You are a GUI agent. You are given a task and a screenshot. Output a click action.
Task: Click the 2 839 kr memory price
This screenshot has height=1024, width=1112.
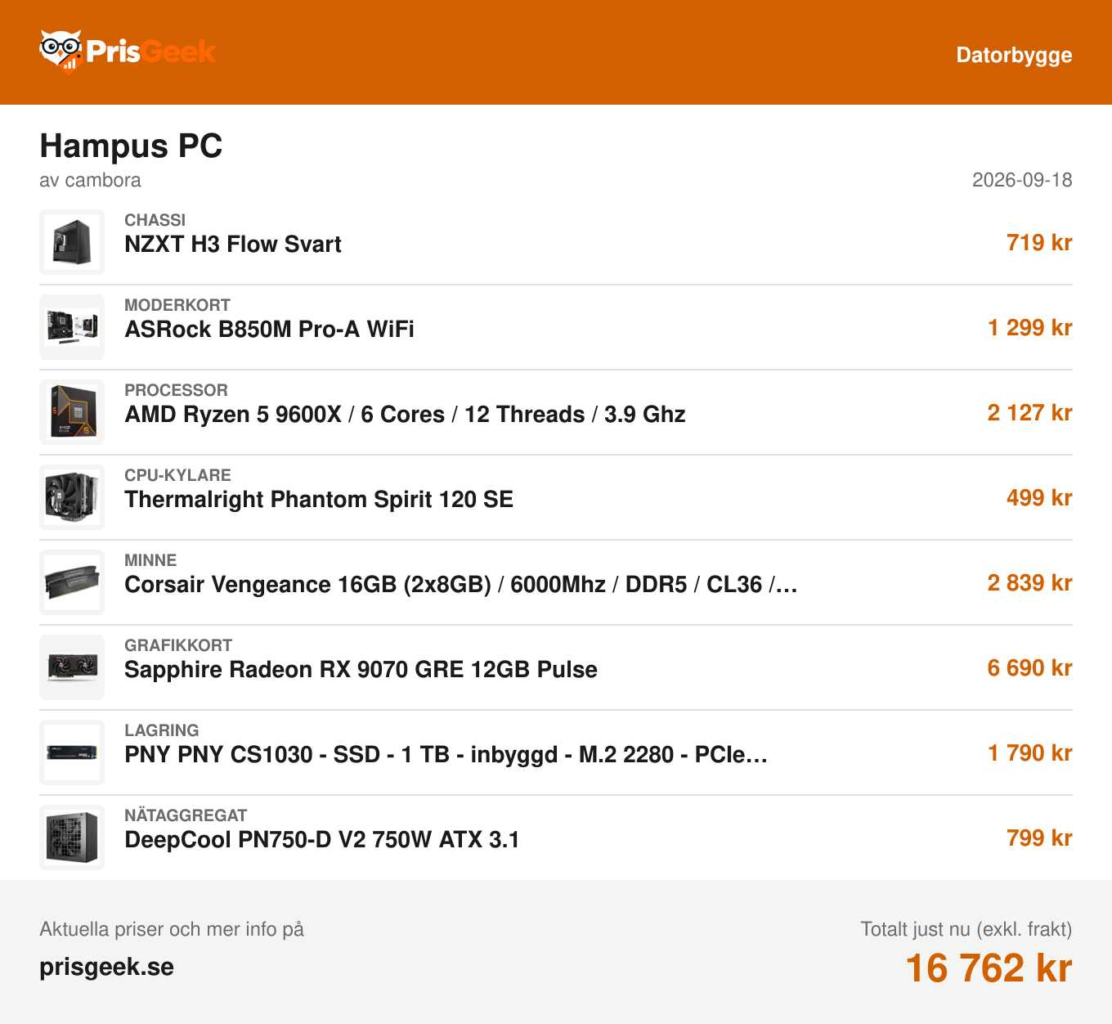1030,582
